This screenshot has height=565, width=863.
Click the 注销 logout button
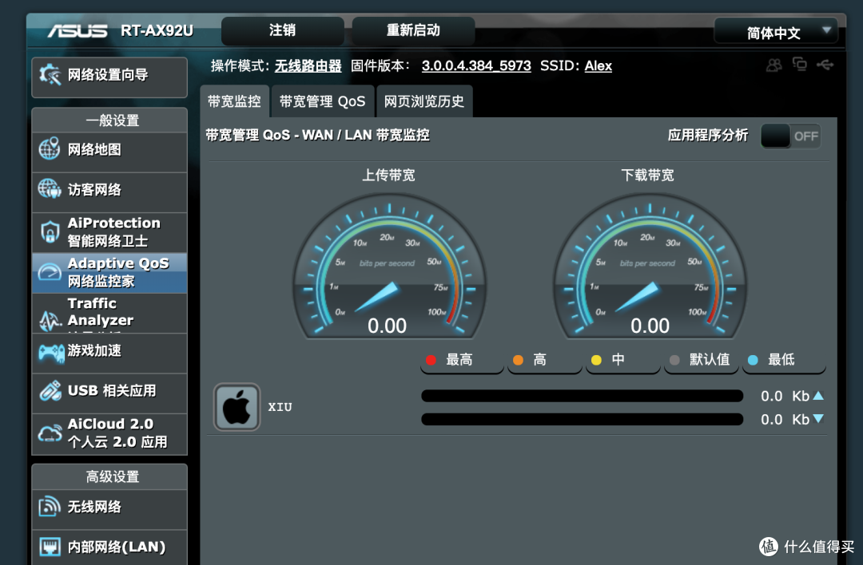282,30
